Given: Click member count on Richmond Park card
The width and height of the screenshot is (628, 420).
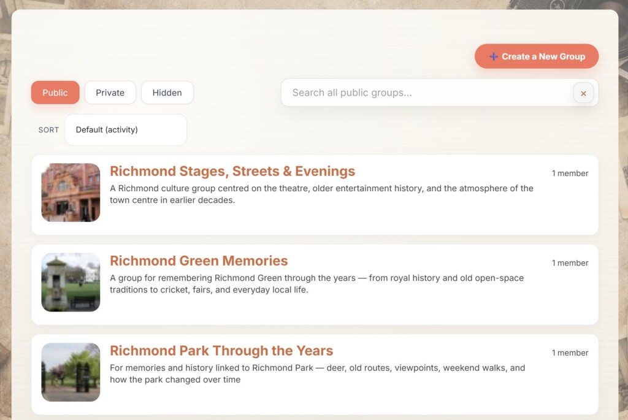Looking at the screenshot, I should pyautogui.click(x=570, y=353).
